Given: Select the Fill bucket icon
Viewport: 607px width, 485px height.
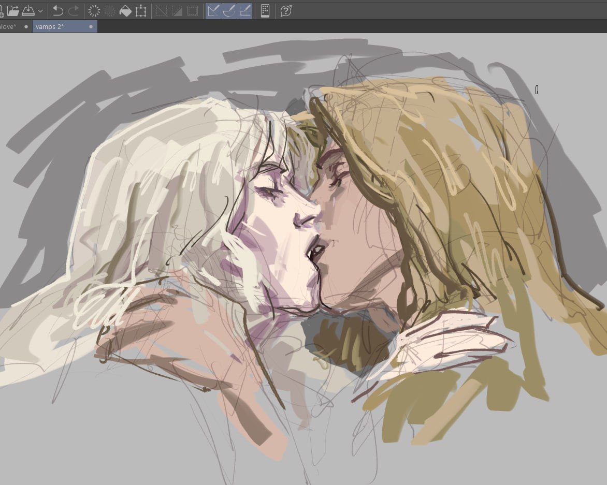Looking at the screenshot, I should pos(125,10).
